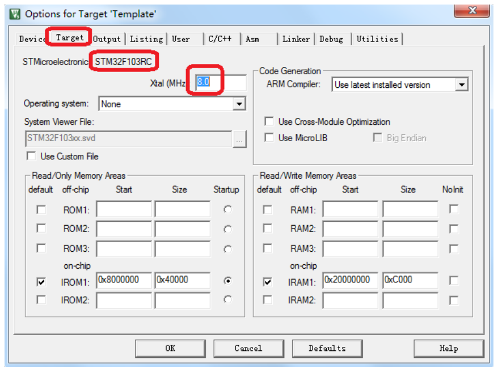
Task: Click the RAM1 Size field
Action: (410, 209)
